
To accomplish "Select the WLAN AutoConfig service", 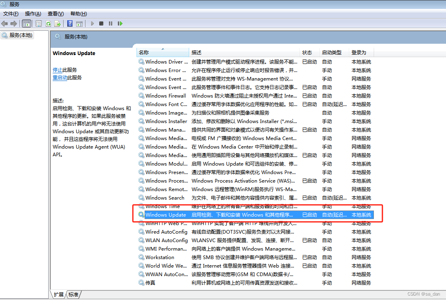I will click(255, 240).
